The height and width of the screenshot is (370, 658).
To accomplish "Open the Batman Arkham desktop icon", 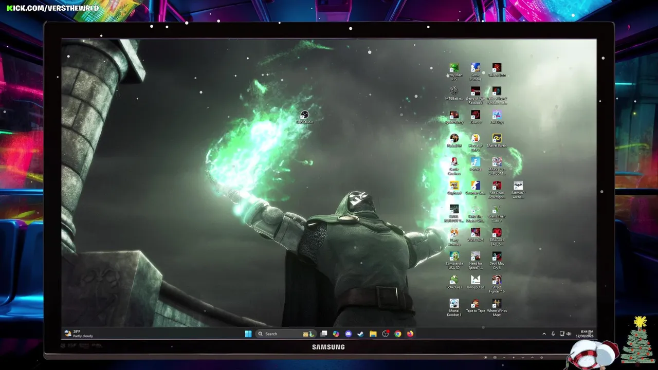I will click(x=518, y=190).
